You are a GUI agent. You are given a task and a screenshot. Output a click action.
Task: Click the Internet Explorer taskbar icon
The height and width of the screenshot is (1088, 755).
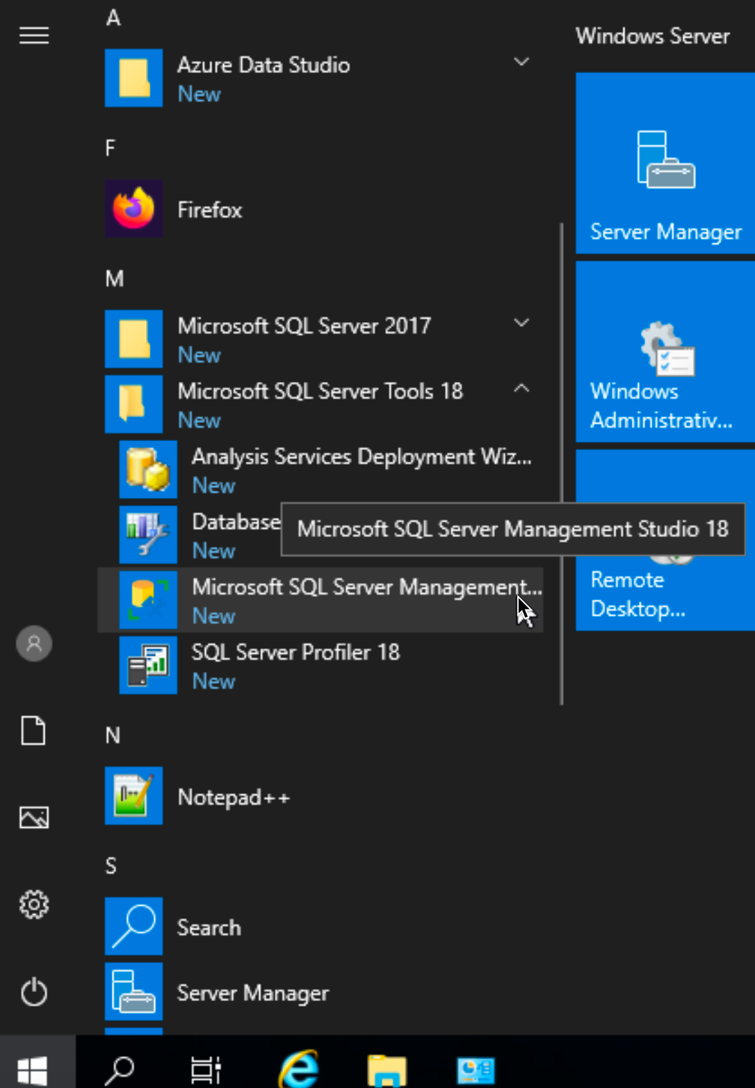point(299,1069)
